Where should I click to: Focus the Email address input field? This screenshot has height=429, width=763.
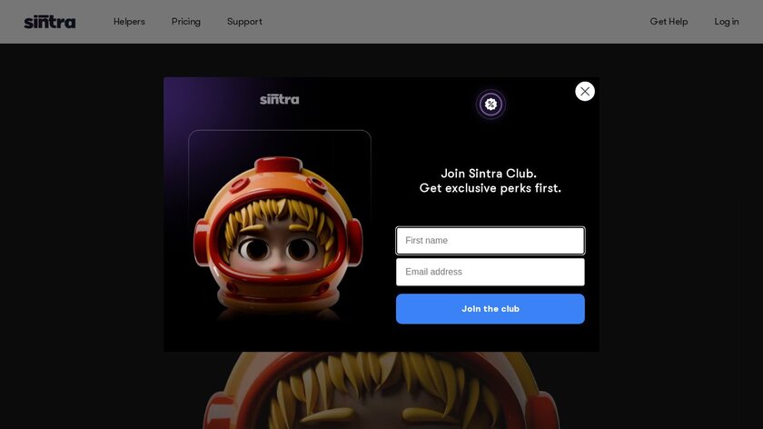point(490,272)
